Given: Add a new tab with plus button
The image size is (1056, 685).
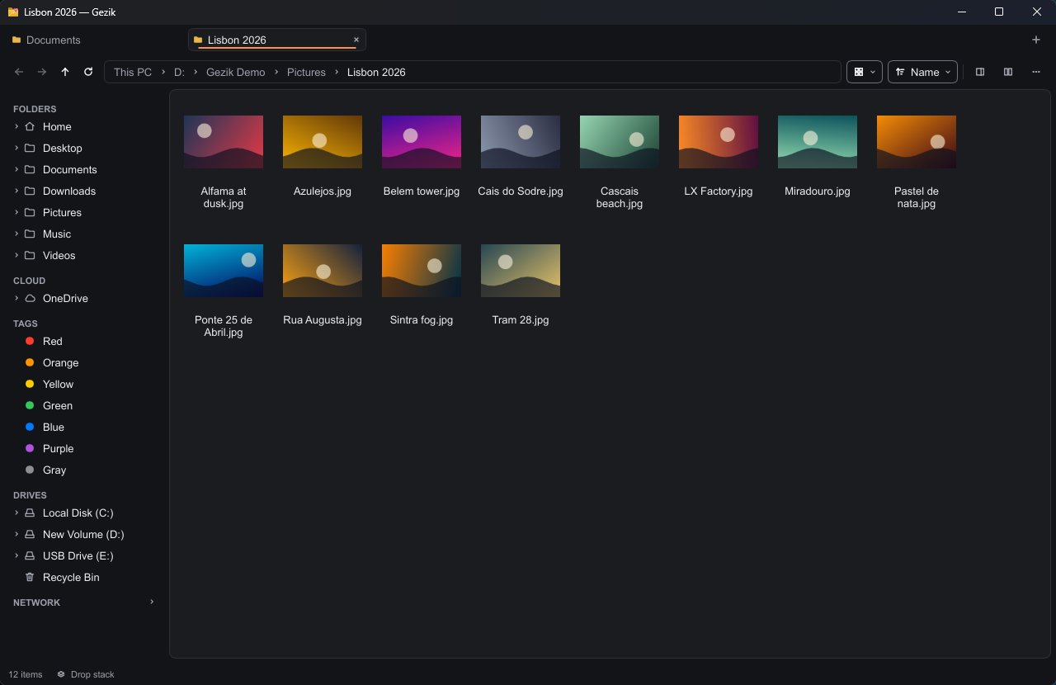Looking at the screenshot, I should 1036,40.
